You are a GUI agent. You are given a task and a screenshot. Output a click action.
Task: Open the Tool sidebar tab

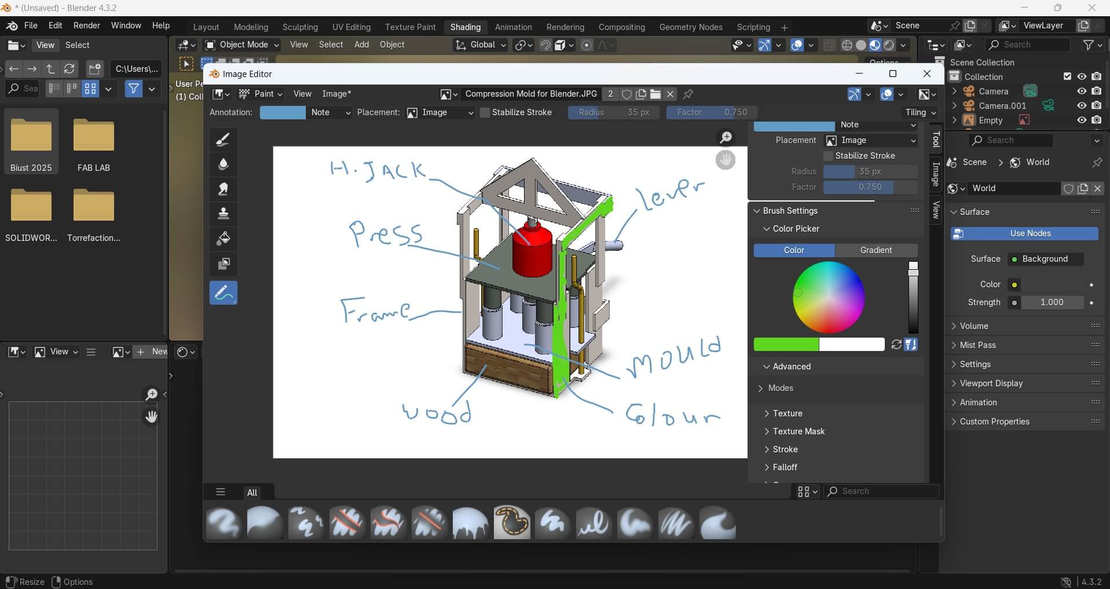[x=936, y=140]
